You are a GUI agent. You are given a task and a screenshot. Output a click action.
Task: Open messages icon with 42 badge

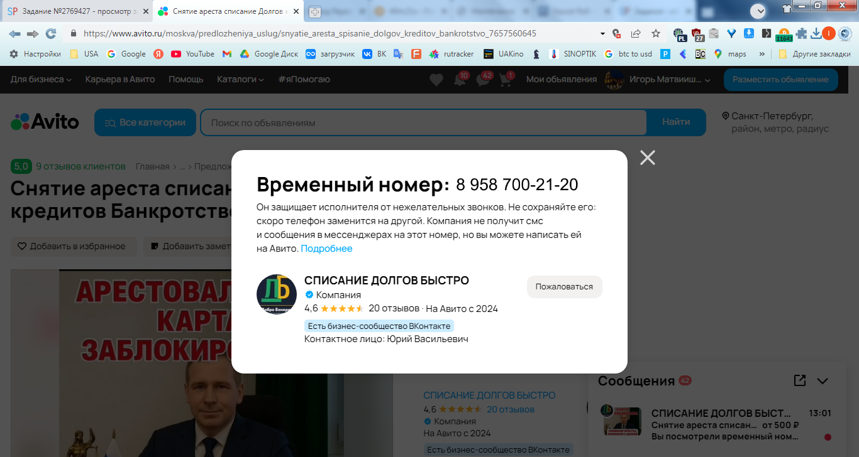484,80
